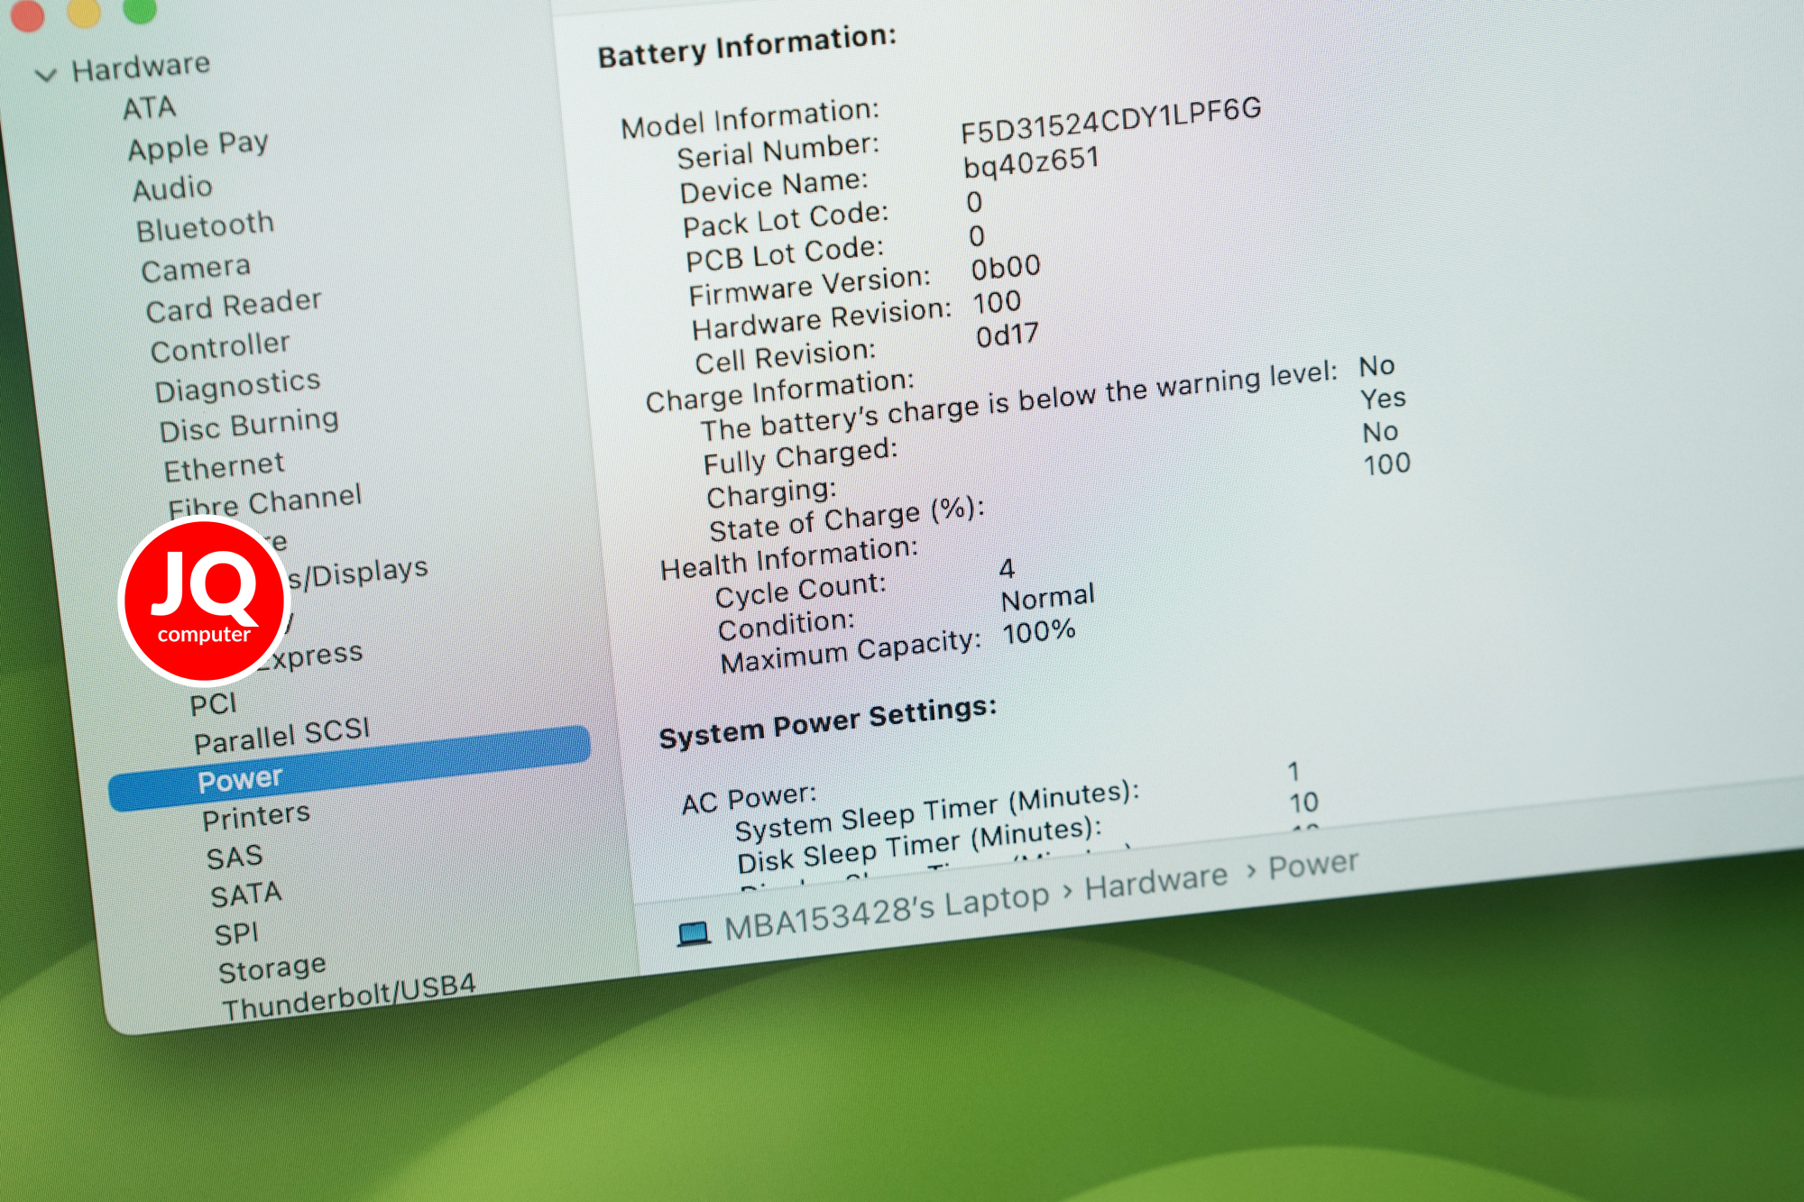Click the red close window button
Viewport: 1804px width, 1202px height.
(x=26, y=14)
